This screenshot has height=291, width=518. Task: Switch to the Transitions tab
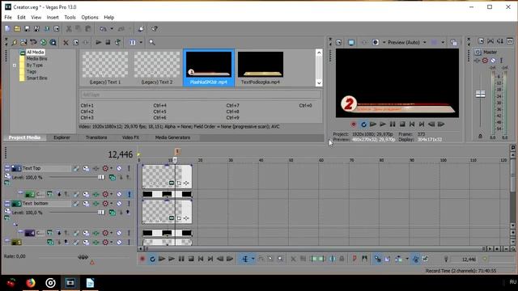[96, 137]
